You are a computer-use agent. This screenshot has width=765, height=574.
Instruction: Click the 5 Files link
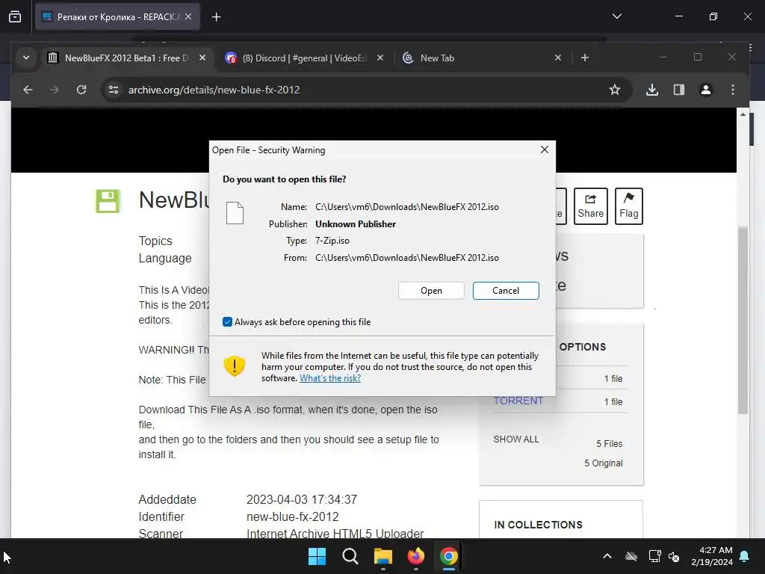(609, 444)
